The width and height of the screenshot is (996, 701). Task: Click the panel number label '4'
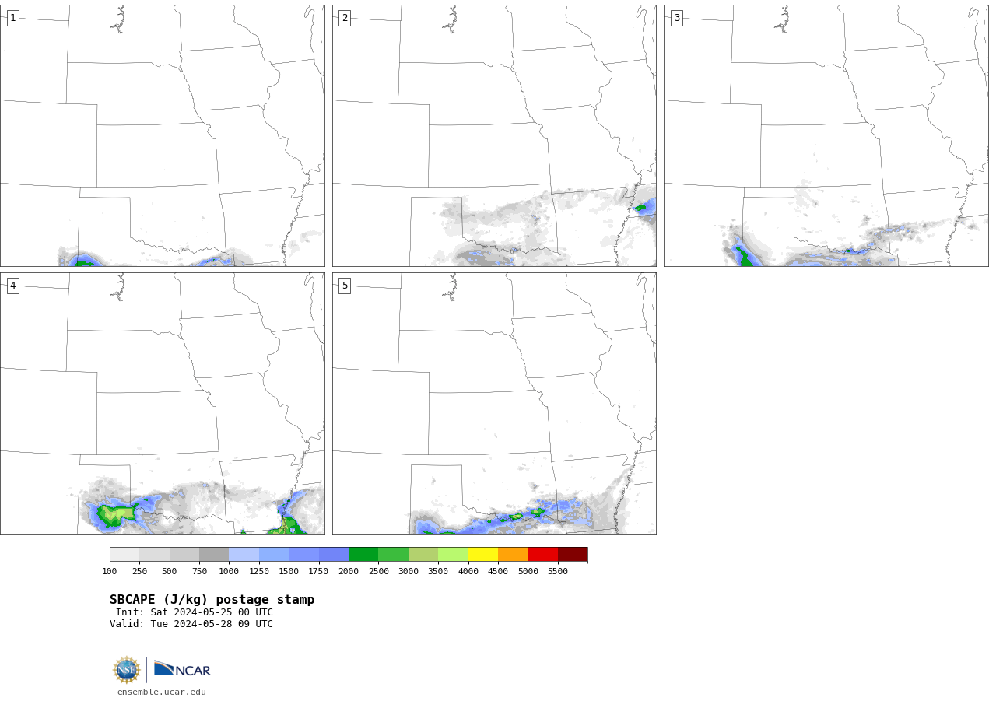click(12, 286)
